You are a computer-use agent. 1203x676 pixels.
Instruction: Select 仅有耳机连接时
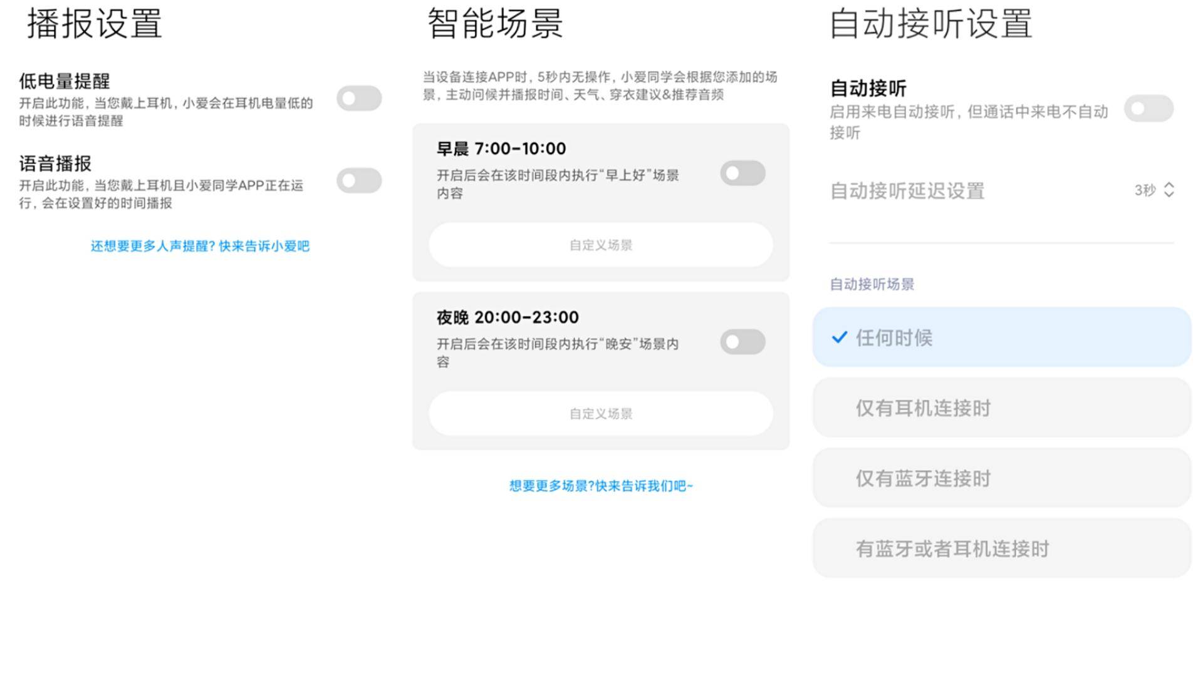tap(1001, 408)
